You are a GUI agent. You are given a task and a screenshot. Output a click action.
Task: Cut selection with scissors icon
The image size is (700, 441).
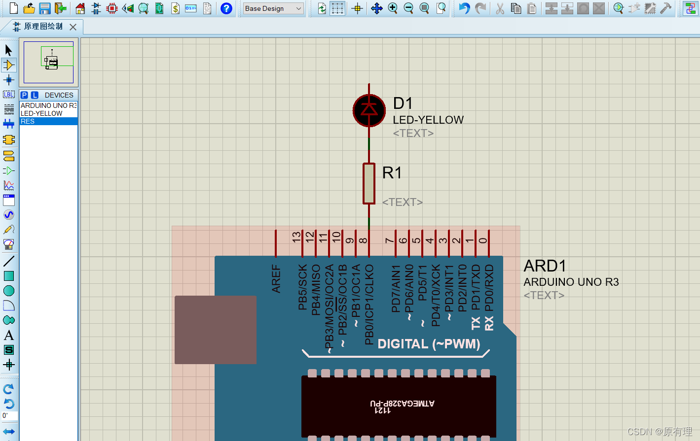[500, 8]
